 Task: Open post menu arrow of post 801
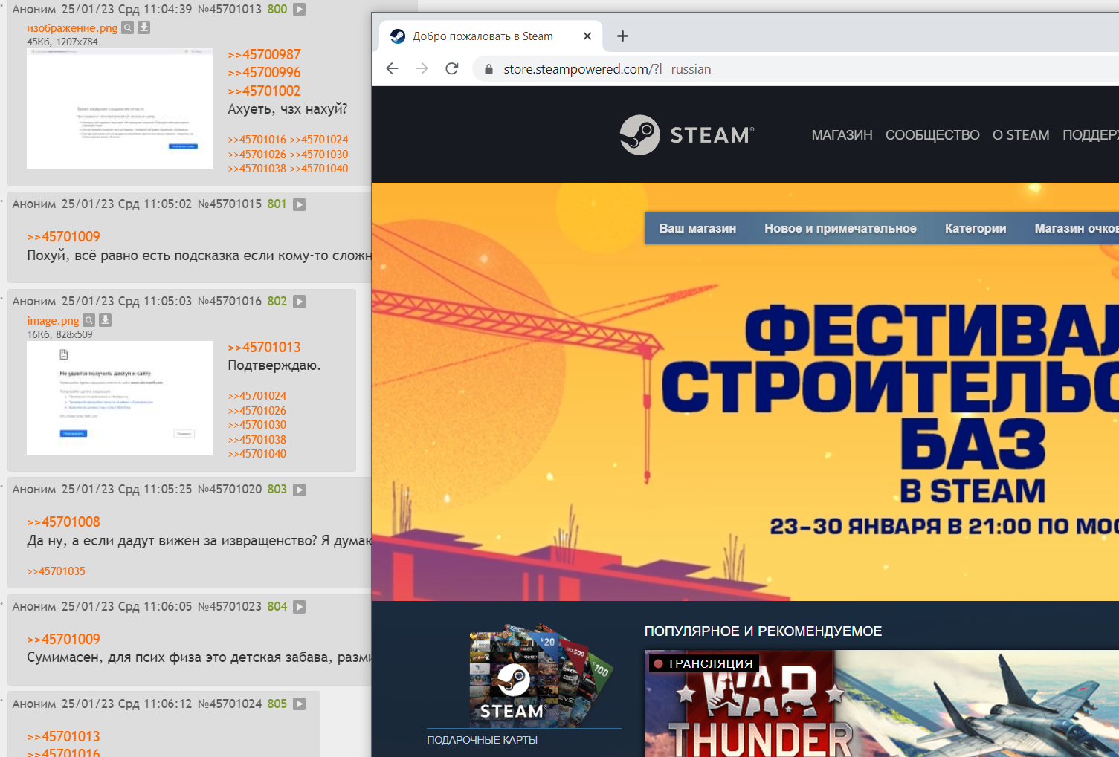(300, 204)
